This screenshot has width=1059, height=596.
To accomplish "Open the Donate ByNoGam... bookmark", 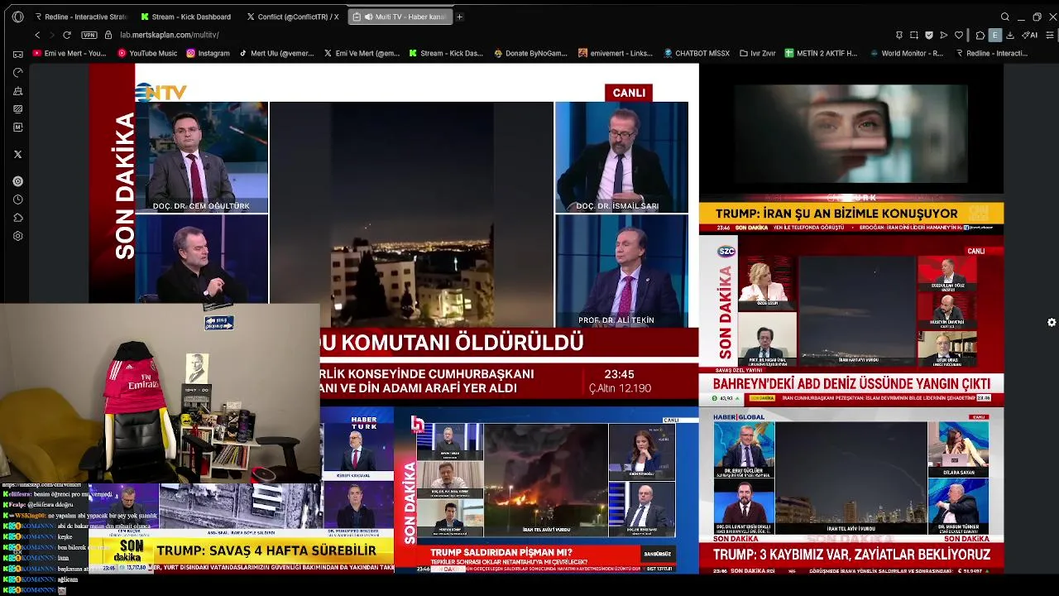I will [x=530, y=53].
